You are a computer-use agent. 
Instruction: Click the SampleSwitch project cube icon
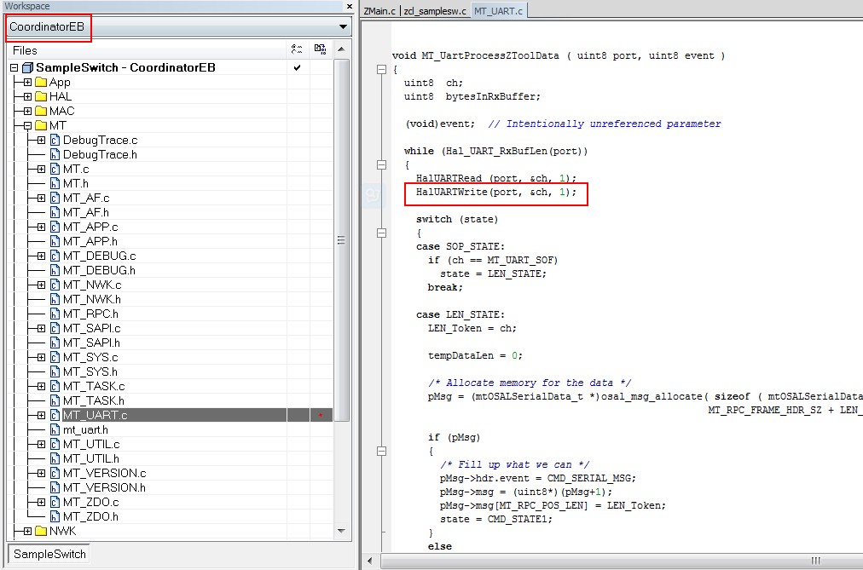pos(27,67)
